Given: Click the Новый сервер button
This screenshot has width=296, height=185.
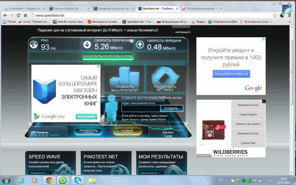Looking at the screenshot, I should (127, 132).
